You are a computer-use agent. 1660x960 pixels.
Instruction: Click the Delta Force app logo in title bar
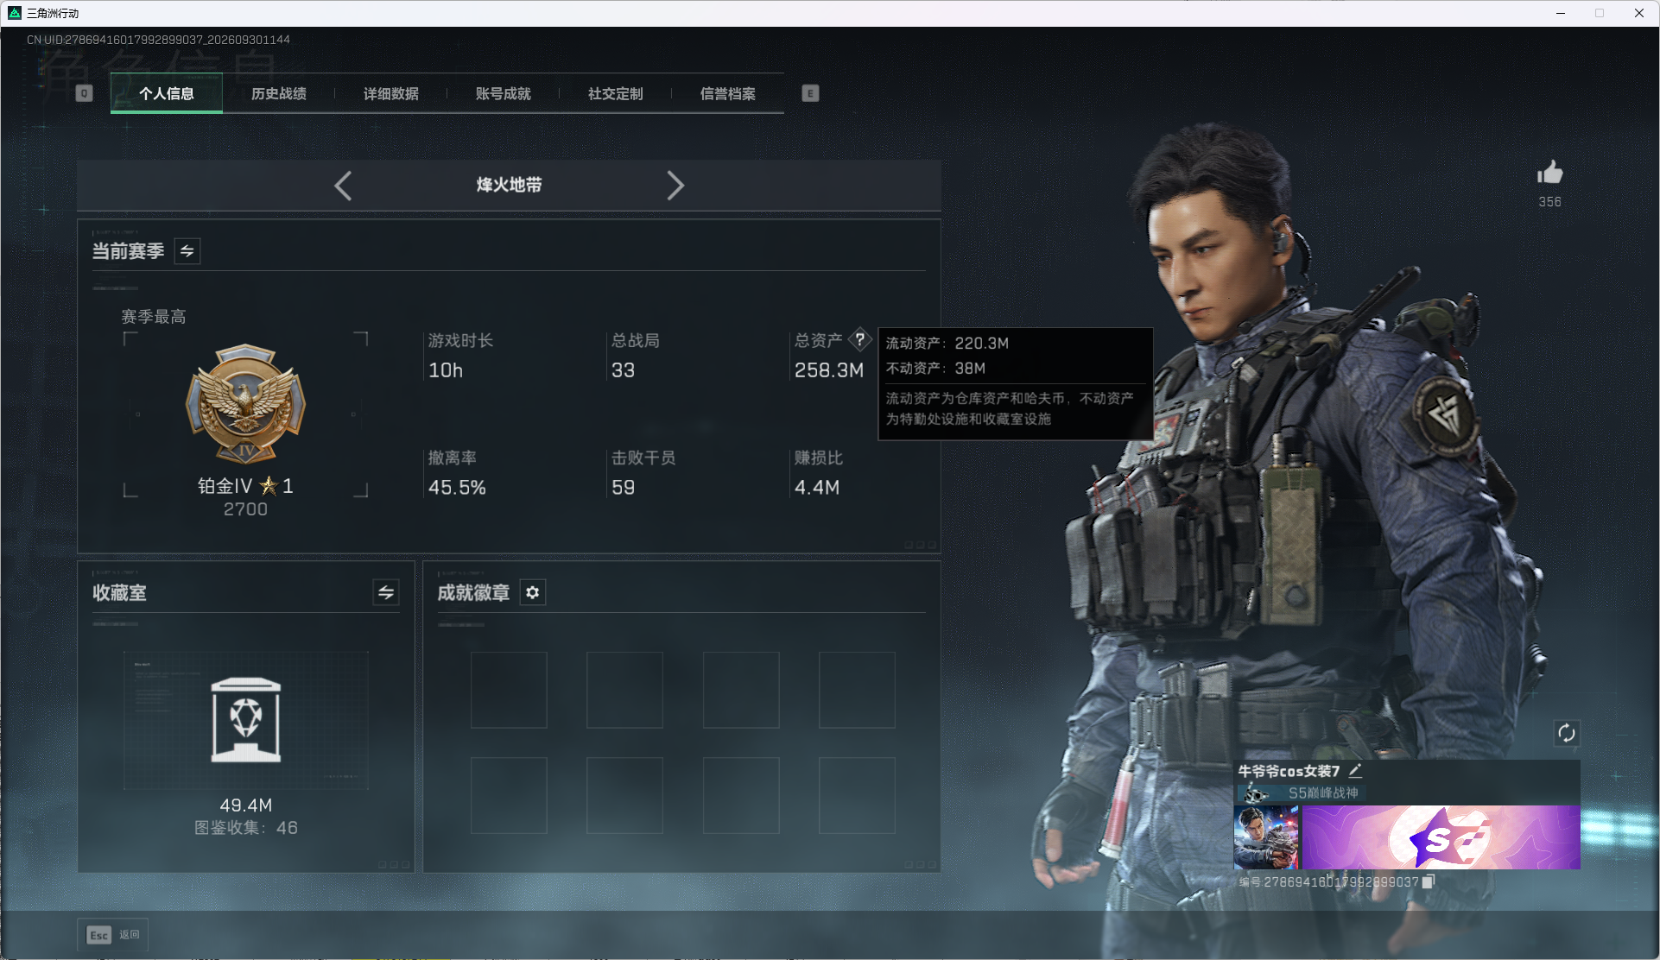pos(14,13)
